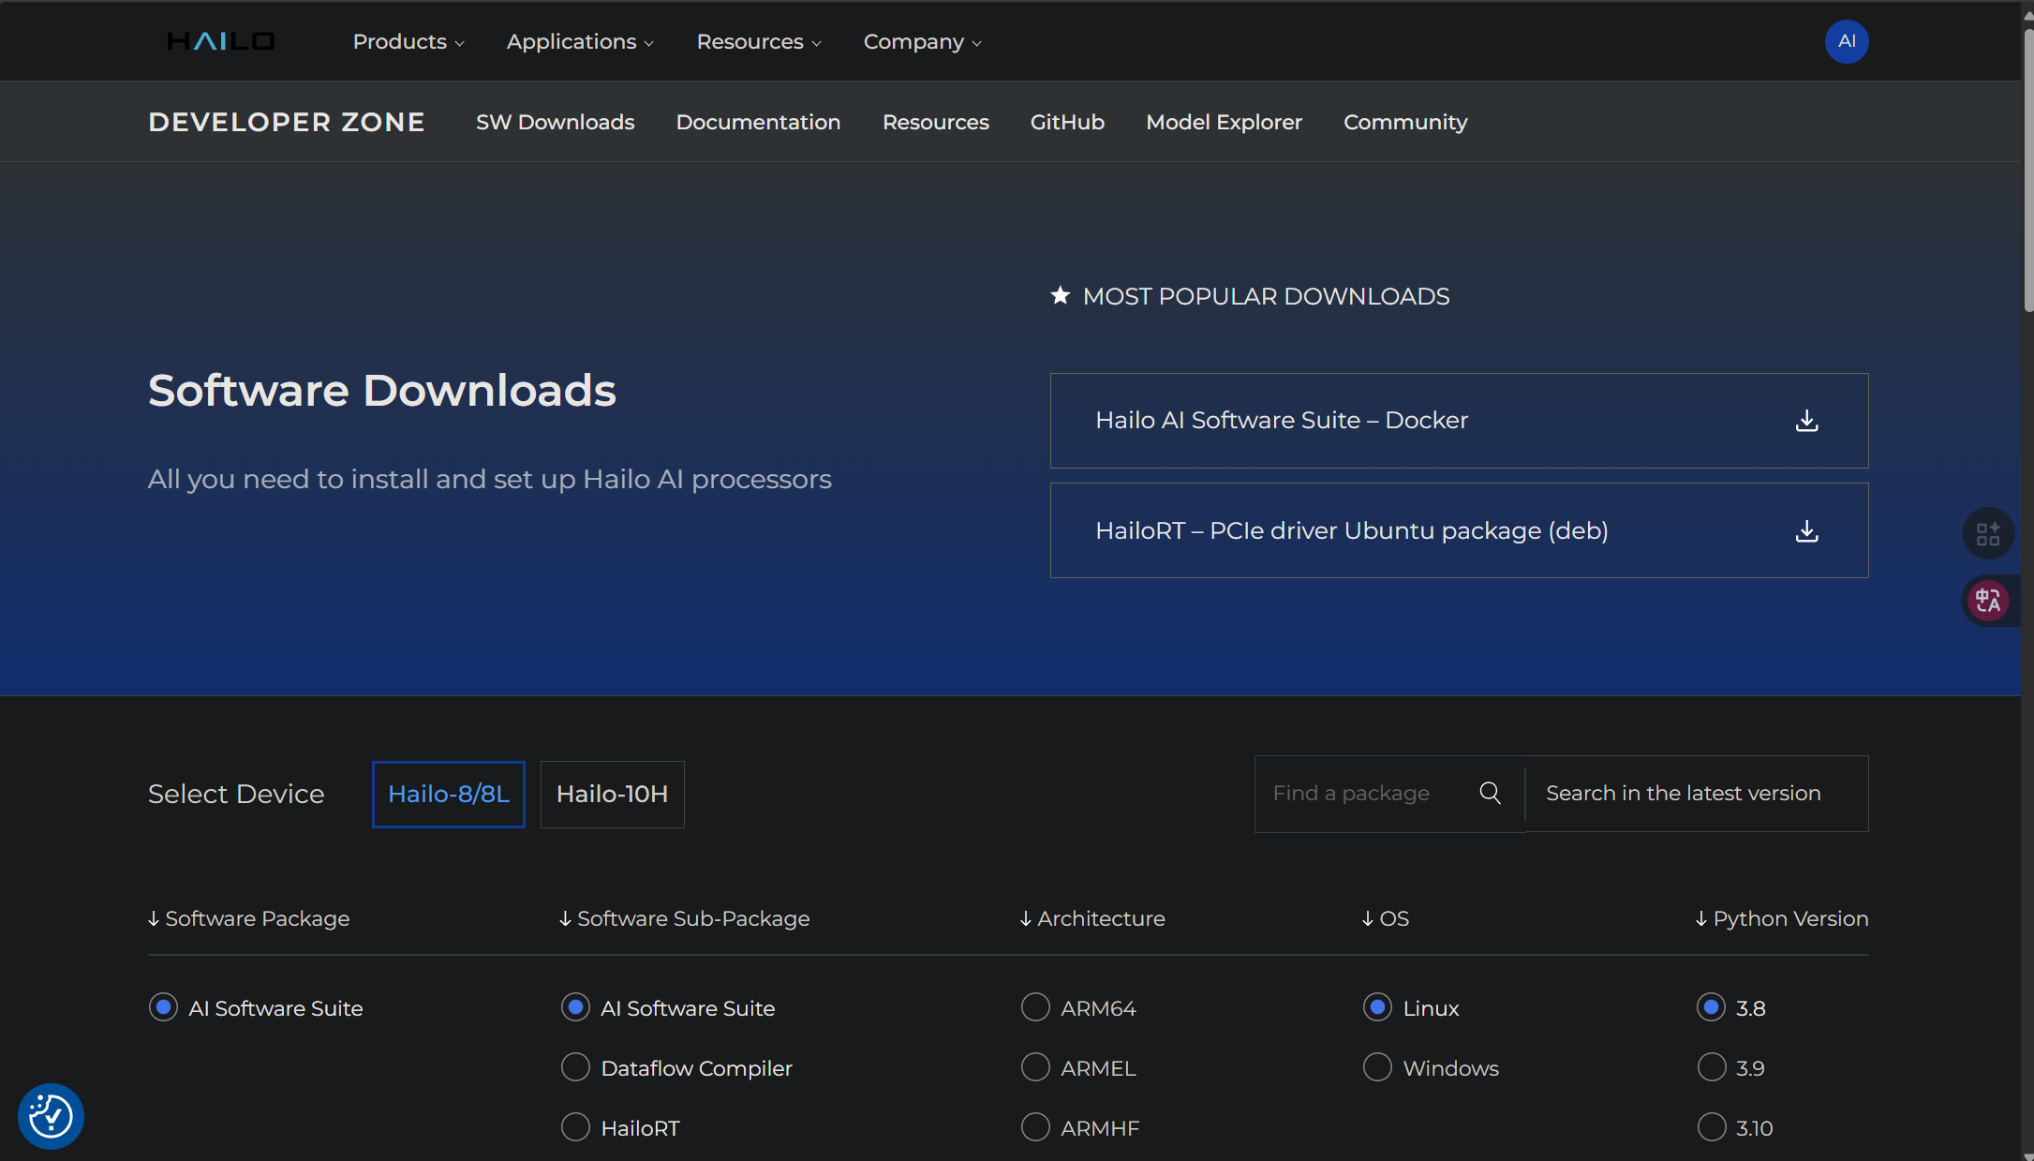This screenshot has width=2034, height=1161.
Task: Click the Software Downloads heading
Action: 382,391
